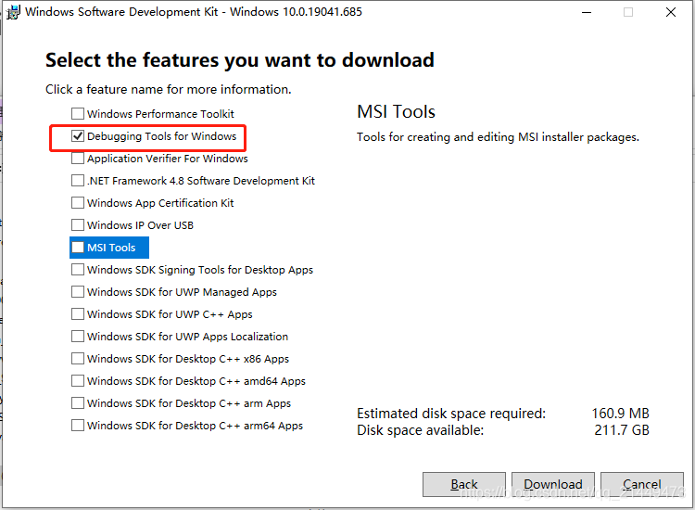Enable Desktop C++ x86 Apps checkbox
695x510 pixels.
(x=78, y=358)
